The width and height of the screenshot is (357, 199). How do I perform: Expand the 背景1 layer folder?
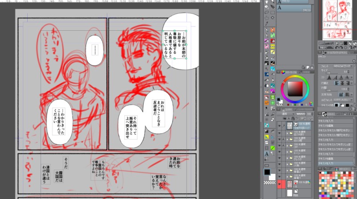287,176
